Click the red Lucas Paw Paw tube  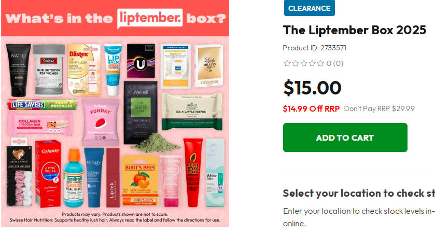193,172
